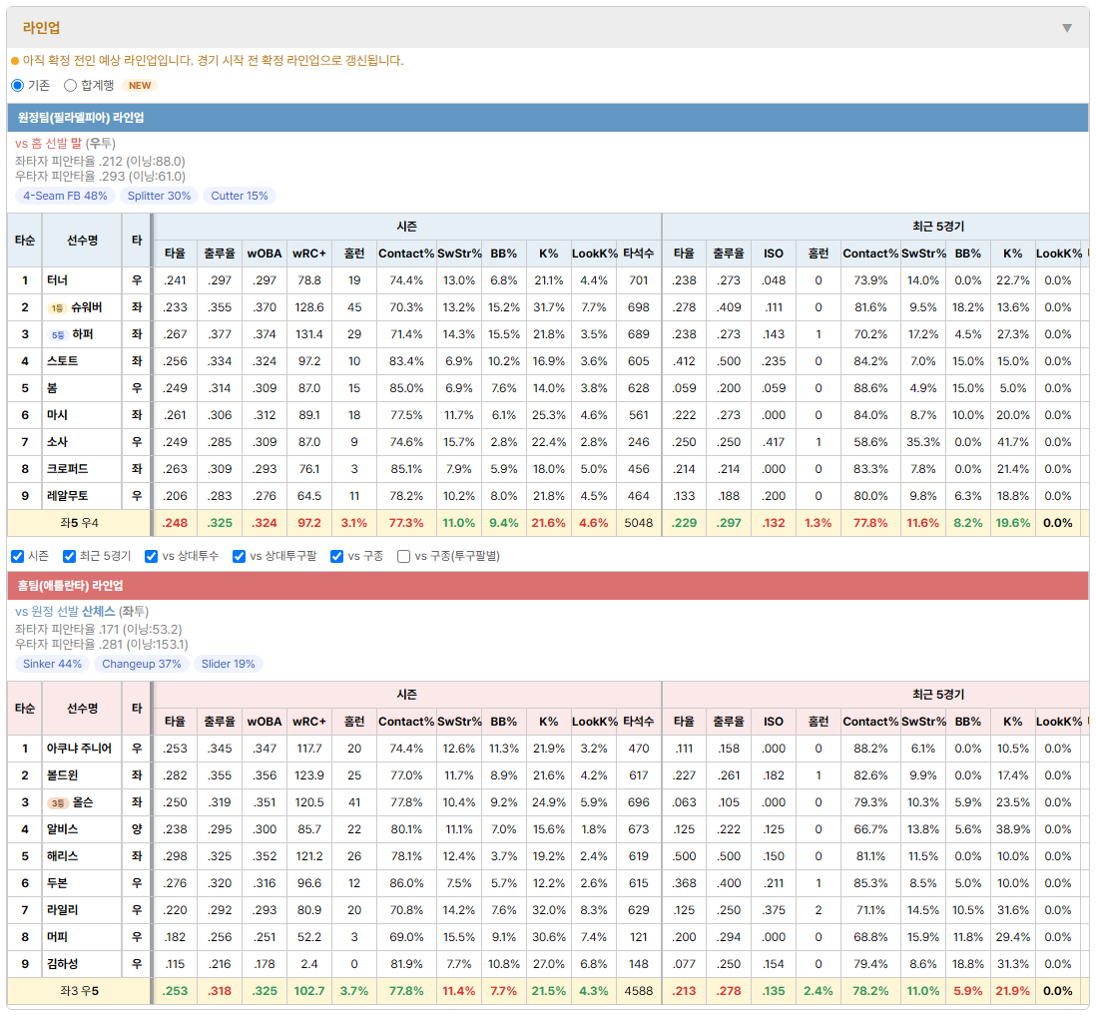
Task: Uncheck the 시즌 checkbox
Action: point(18,556)
